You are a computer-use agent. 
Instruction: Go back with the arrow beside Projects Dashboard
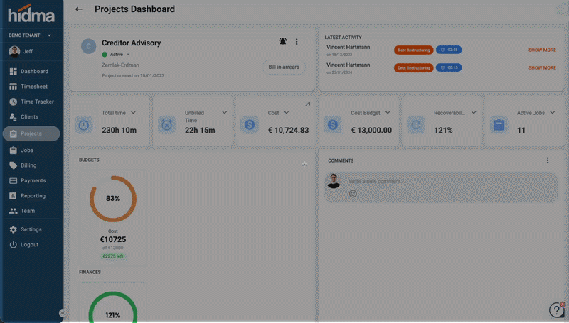pos(79,9)
